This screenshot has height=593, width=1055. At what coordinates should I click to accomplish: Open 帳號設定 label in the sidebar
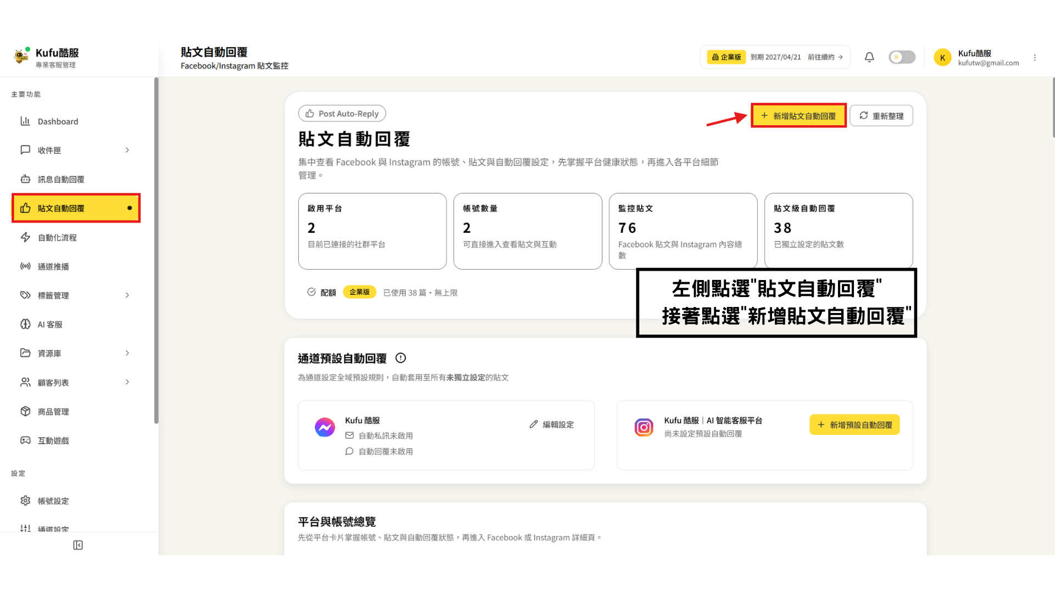tap(53, 501)
